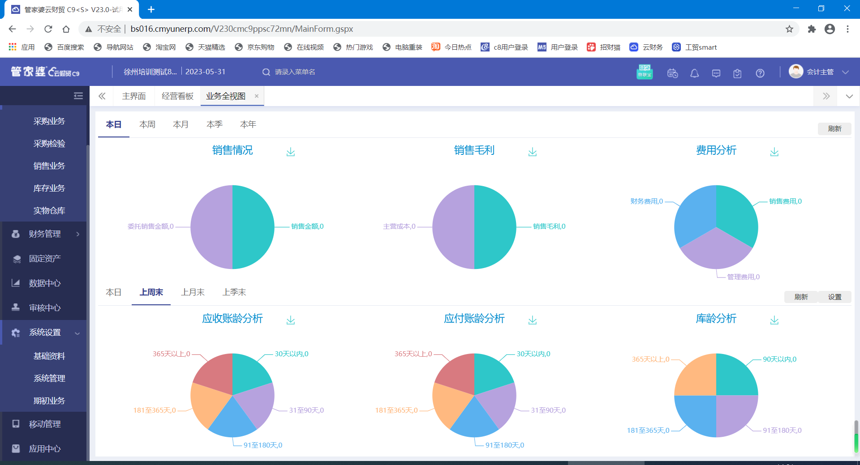Expand the 财务管理 sidebar section
The width and height of the screenshot is (860, 465).
coord(45,234)
